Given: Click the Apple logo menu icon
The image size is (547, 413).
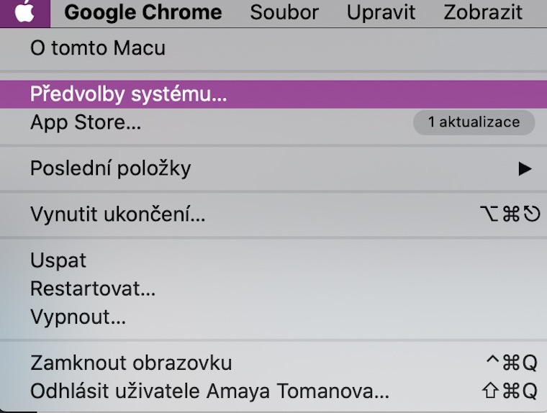Looking at the screenshot, I should (24, 12).
